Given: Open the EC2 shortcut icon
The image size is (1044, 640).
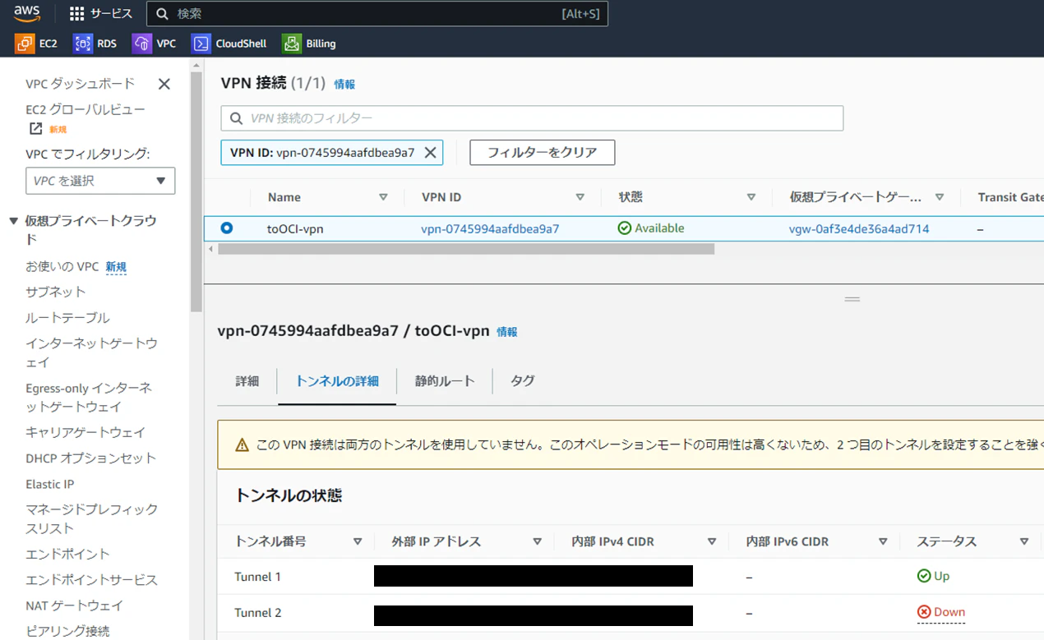Looking at the screenshot, I should (x=25, y=44).
